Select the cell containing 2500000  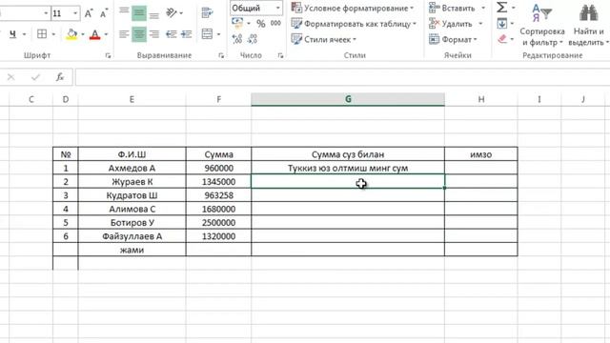(218, 222)
